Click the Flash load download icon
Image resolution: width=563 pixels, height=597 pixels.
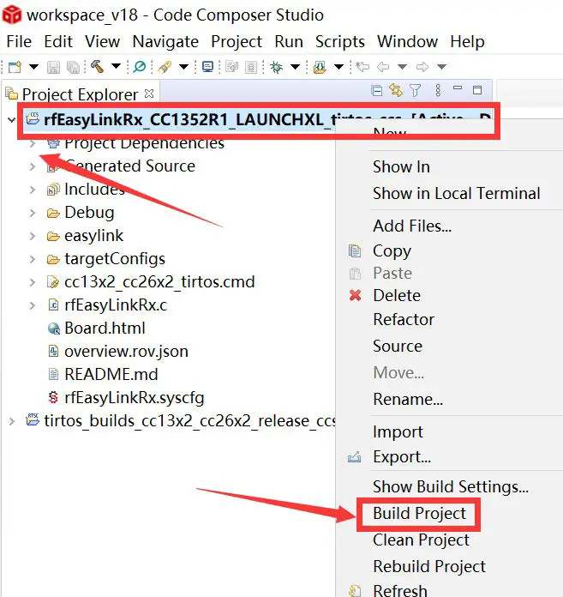(x=320, y=67)
